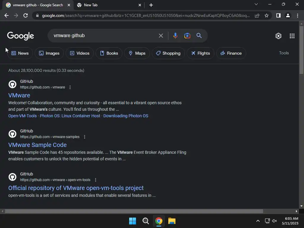The width and height of the screenshot is (304, 228).
Task: Open the Downloading Photon OS sitelink
Action: click(x=126, y=116)
